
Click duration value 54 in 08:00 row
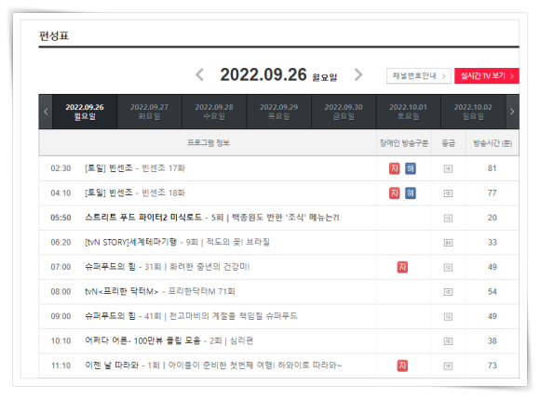[492, 291]
